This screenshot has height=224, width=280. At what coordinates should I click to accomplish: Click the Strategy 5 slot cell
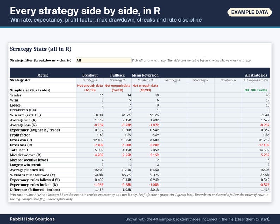[x=201, y=80]
